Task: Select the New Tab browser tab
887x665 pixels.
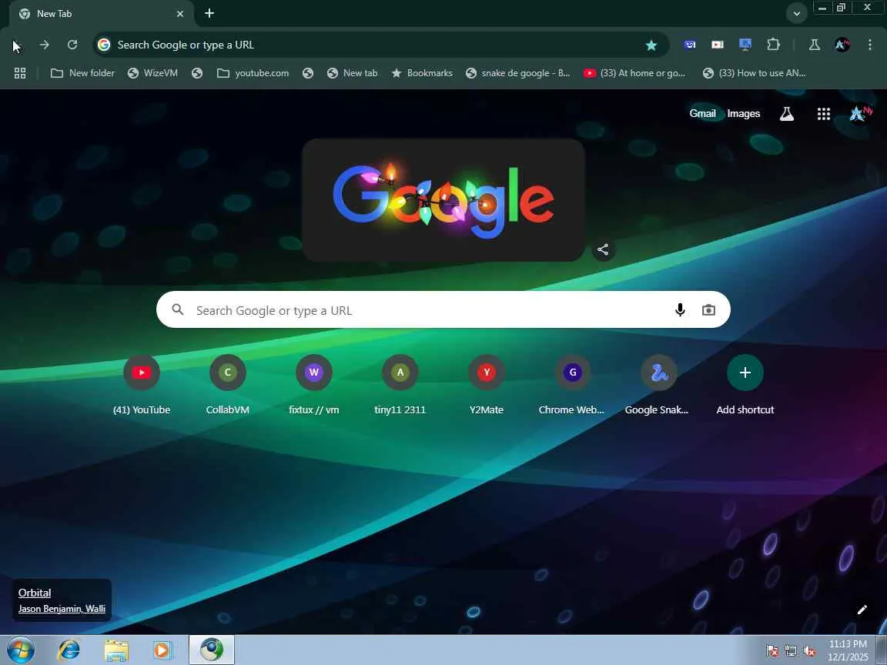Action: (101, 14)
